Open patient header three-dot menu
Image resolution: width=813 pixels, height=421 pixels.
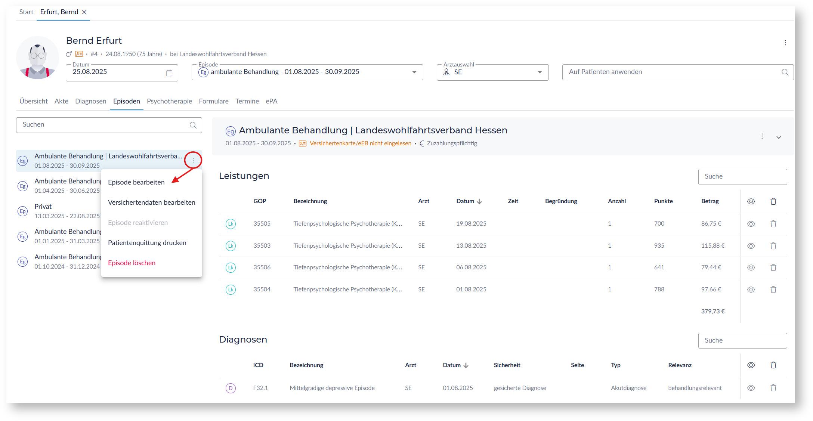pyautogui.click(x=785, y=43)
